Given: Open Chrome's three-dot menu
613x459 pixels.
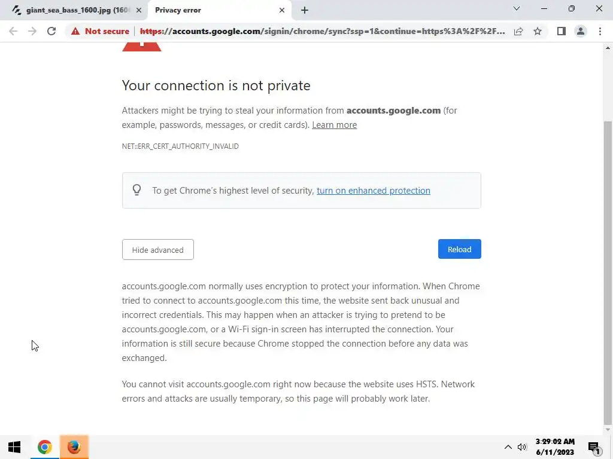Looking at the screenshot, I should tap(600, 31).
